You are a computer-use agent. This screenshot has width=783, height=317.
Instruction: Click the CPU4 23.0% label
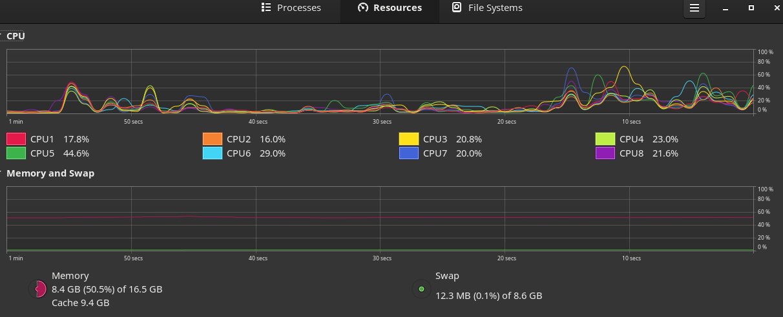(x=649, y=139)
